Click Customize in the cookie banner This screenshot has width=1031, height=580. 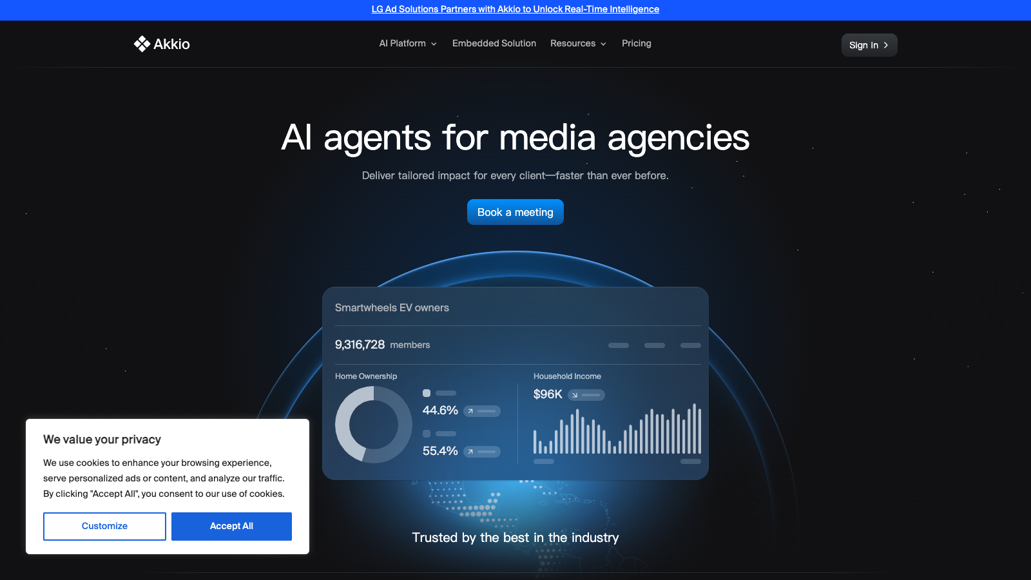[104, 527]
